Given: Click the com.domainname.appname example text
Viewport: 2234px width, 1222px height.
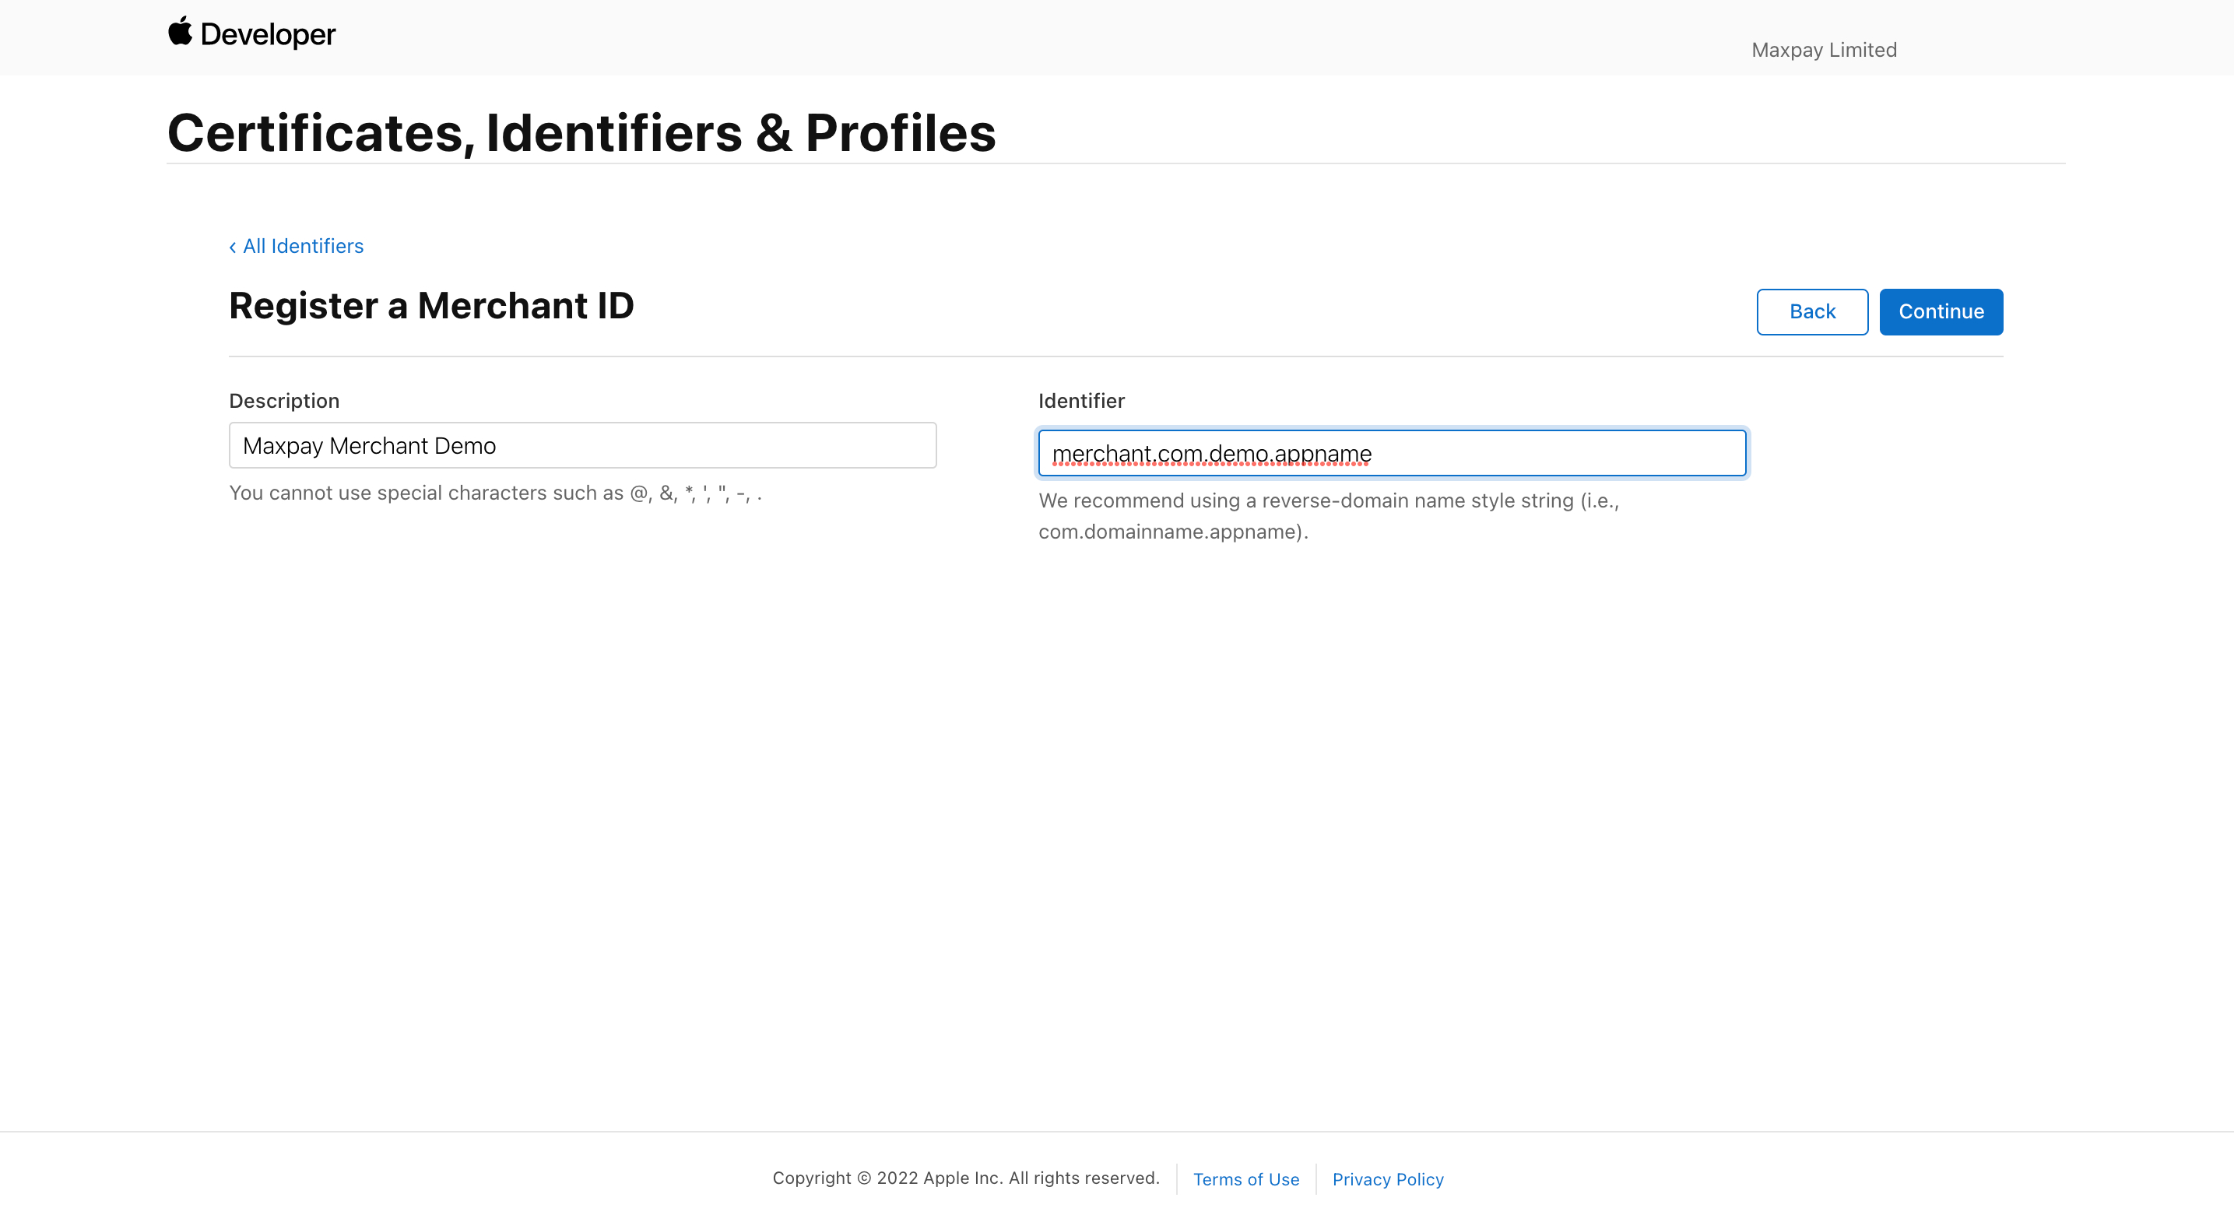Looking at the screenshot, I should coord(1171,532).
